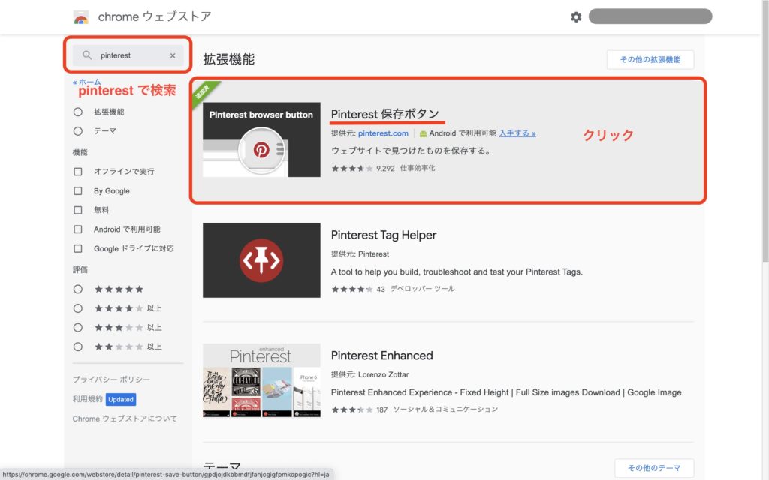This screenshot has height=480, width=769.
Task: Click その他のテーマ button
Action: pyautogui.click(x=654, y=468)
